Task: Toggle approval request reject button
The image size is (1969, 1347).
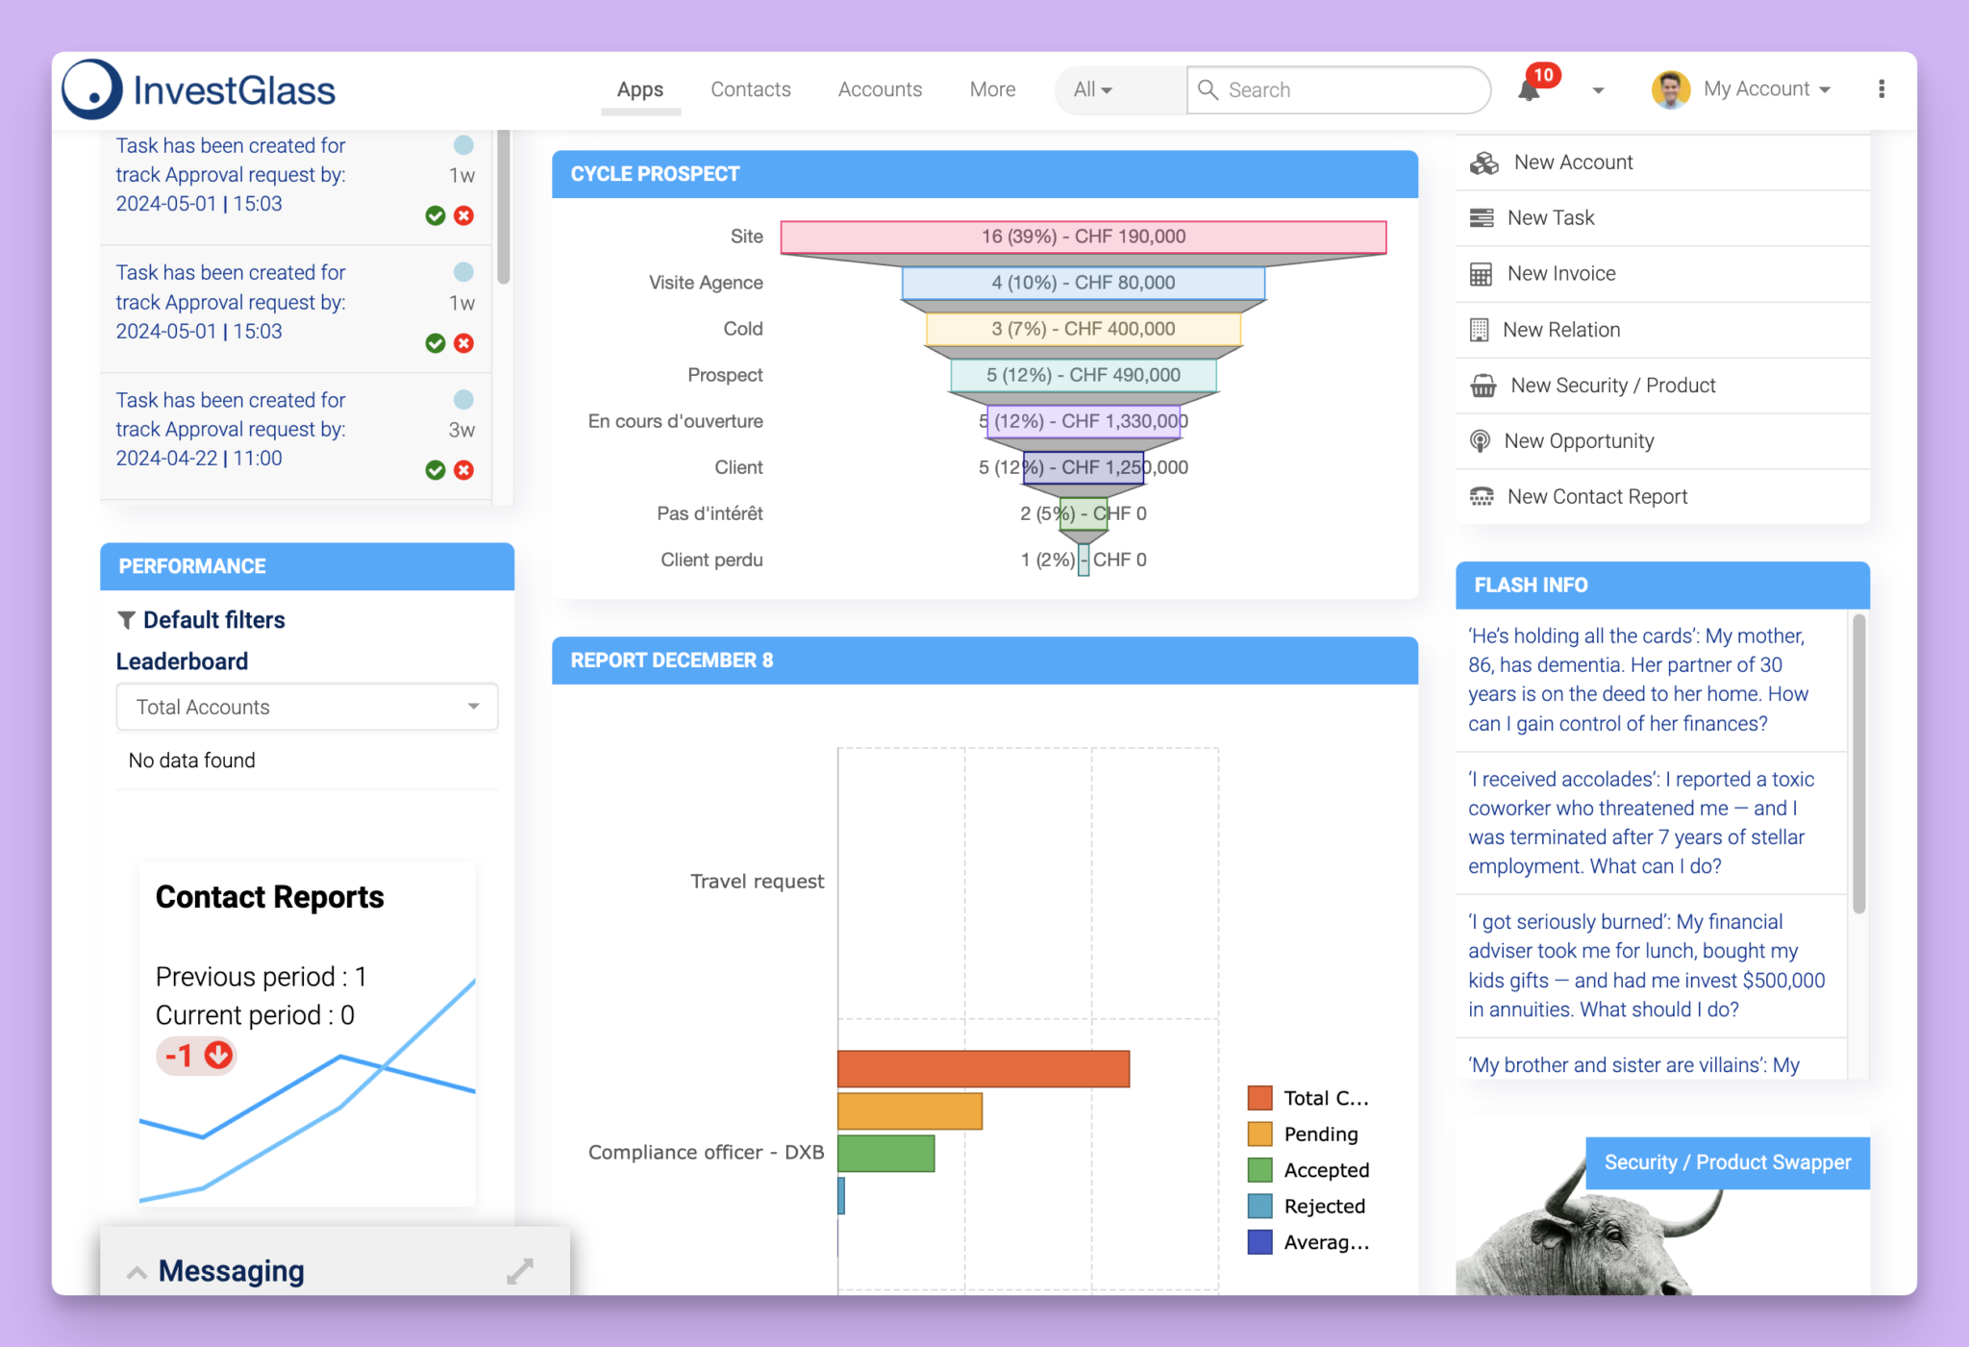Action: pos(463,217)
